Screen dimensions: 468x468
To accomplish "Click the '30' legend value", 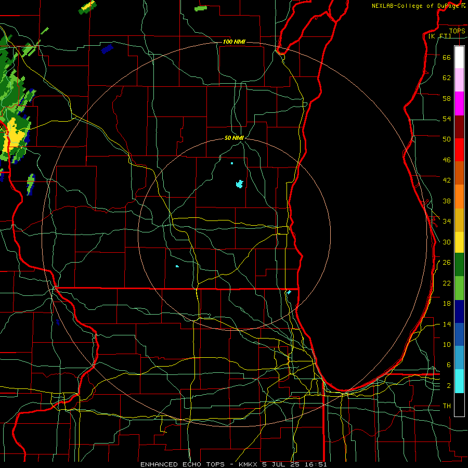I will 447,242.
